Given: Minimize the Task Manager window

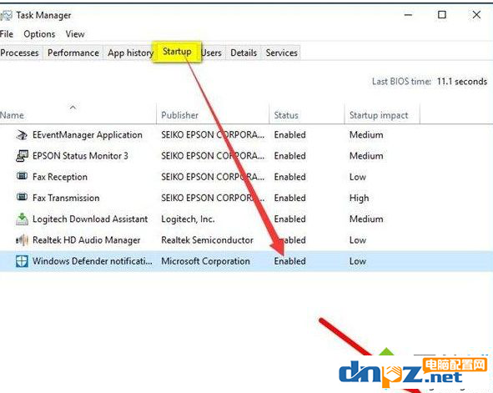Looking at the screenshot, I should pyautogui.click(x=408, y=15).
